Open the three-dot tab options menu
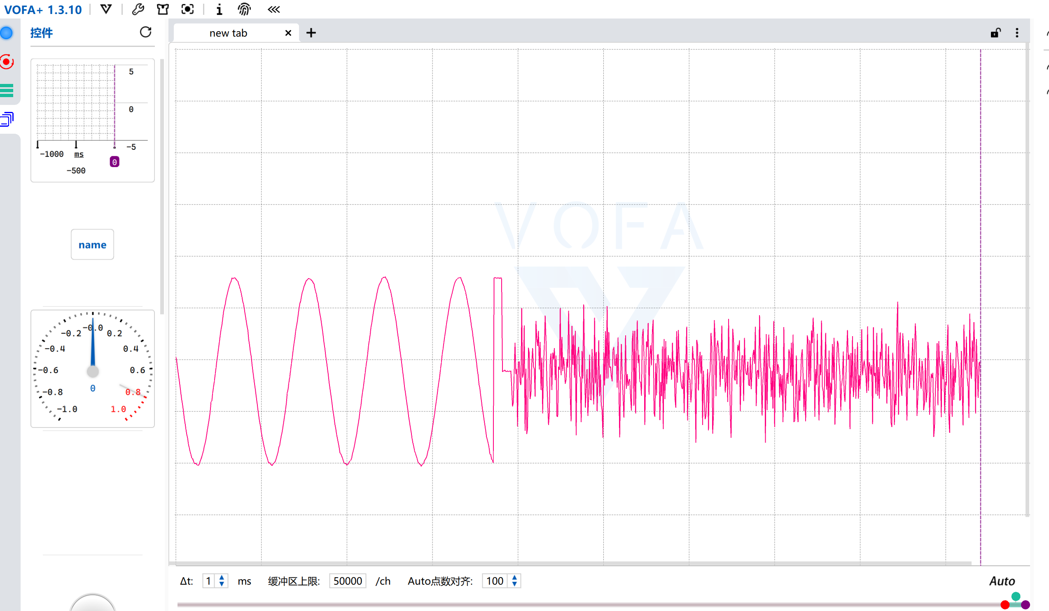 pyautogui.click(x=1017, y=33)
